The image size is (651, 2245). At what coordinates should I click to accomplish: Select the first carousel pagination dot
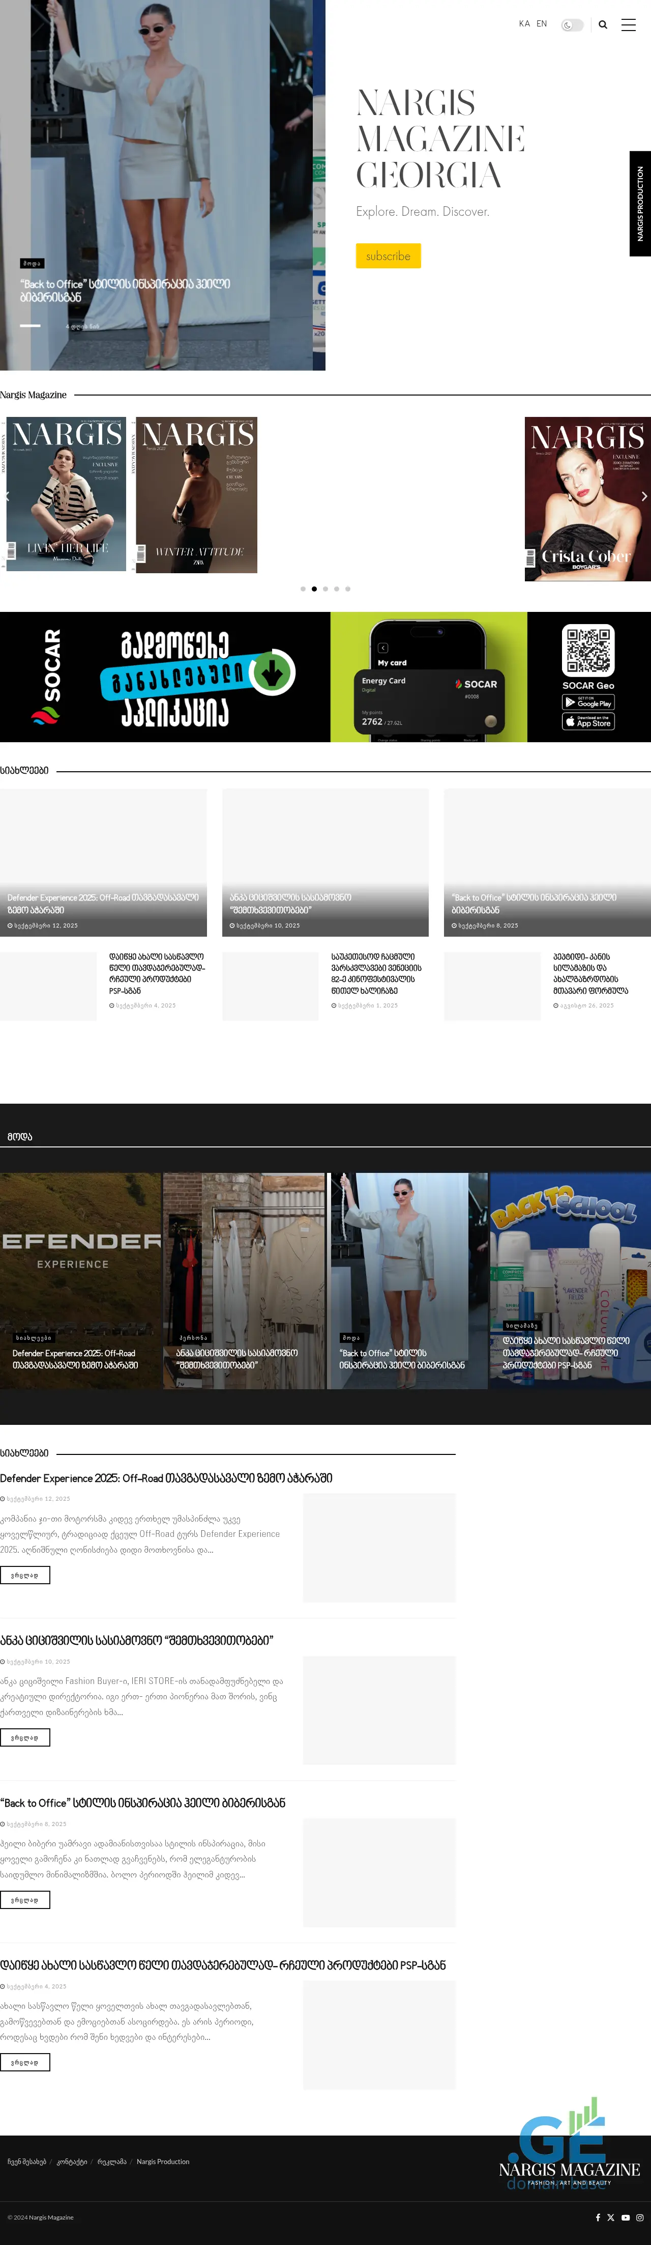(x=303, y=589)
